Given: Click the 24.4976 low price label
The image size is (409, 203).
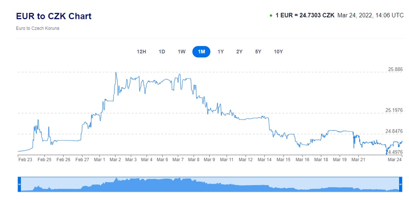Looking at the screenshot, I should tap(394, 152).
